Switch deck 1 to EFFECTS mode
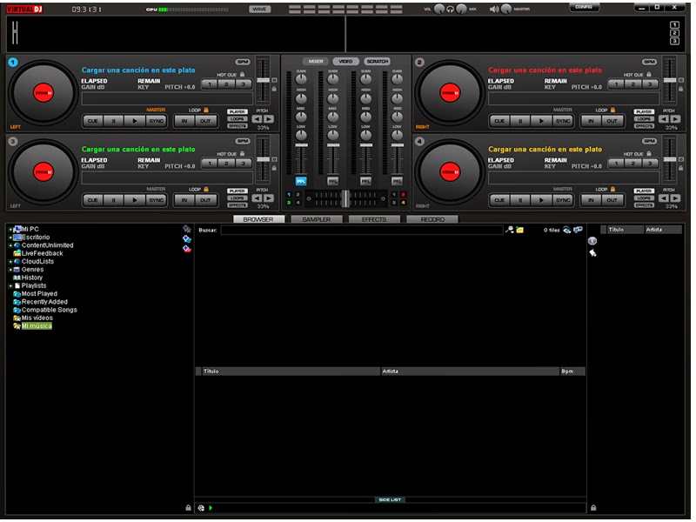 tap(238, 126)
